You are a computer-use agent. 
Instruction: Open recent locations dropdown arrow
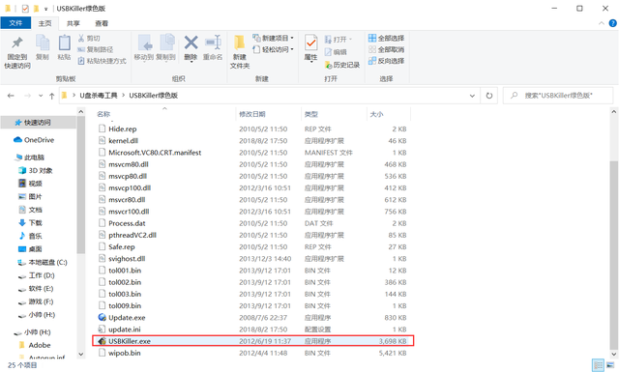41,96
